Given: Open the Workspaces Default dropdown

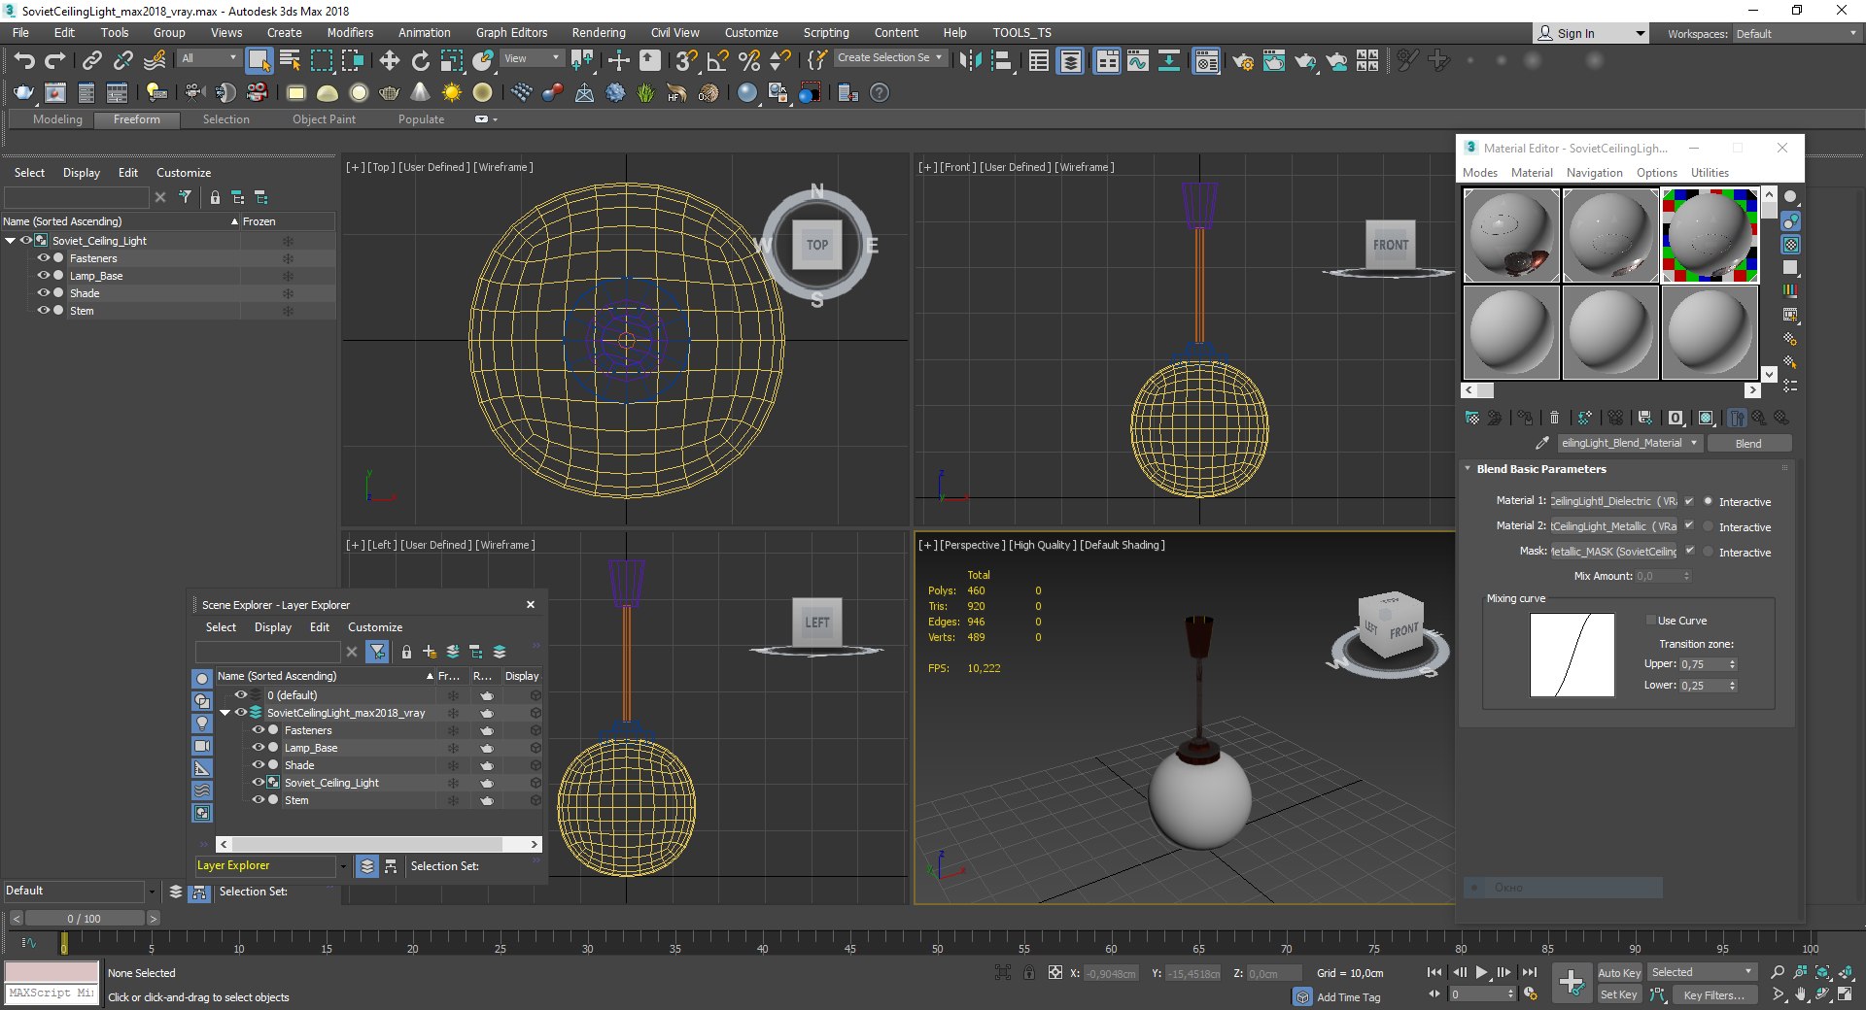Looking at the screenshot, I should [1797, 34].
